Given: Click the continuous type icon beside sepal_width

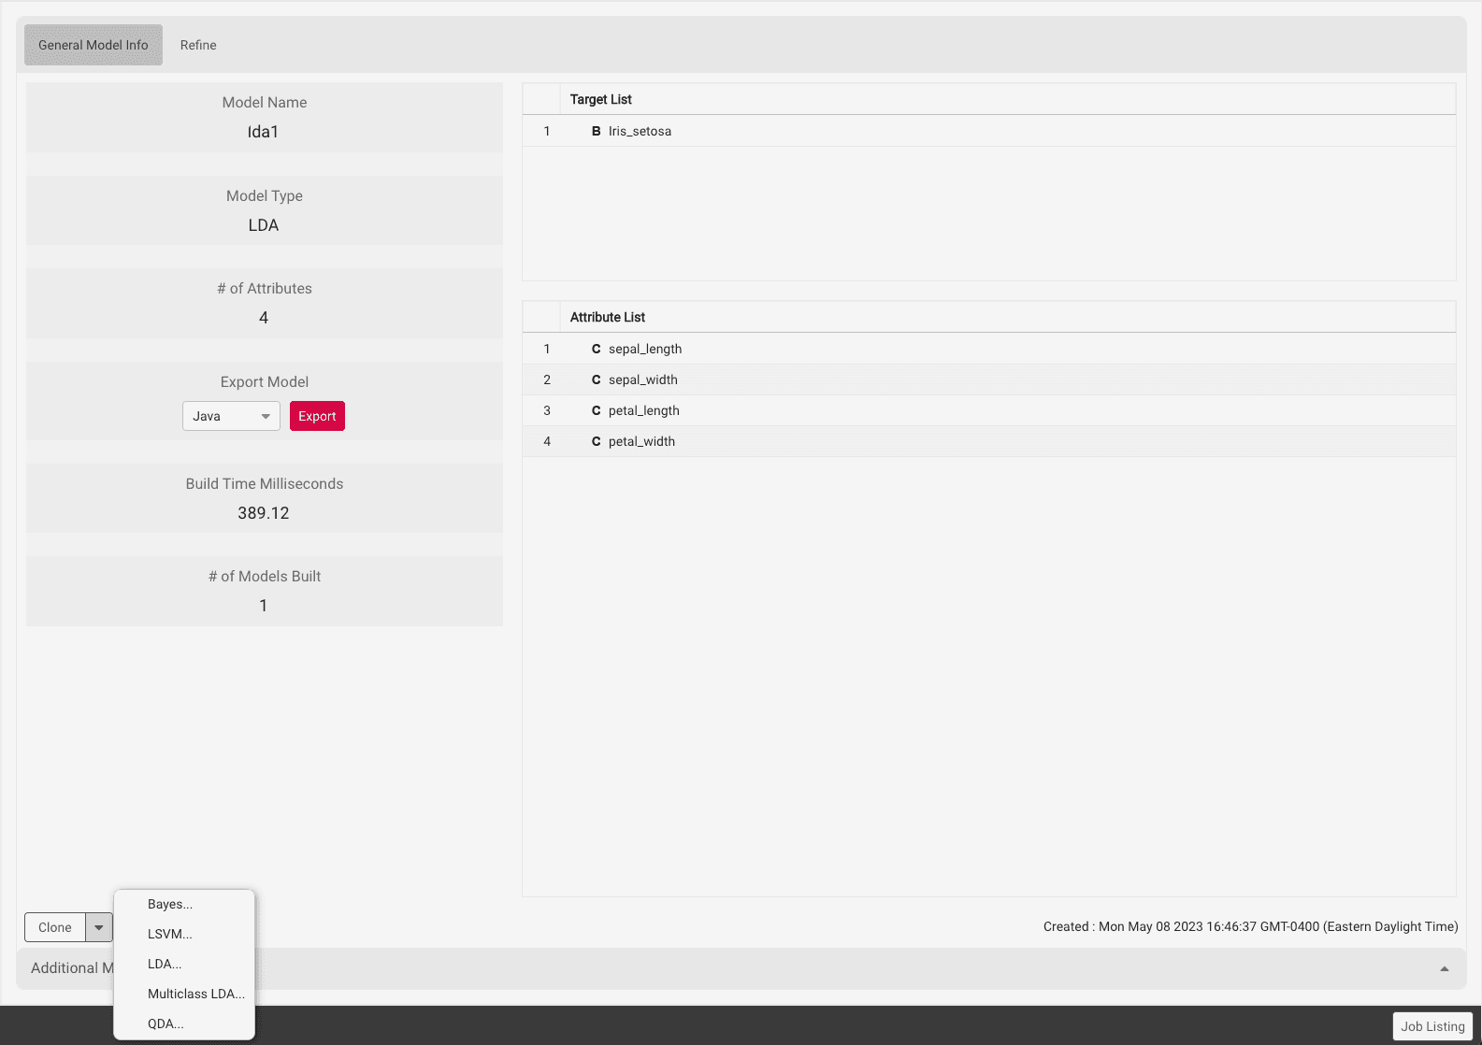Looking at the screenshot, I should point(596,379).
